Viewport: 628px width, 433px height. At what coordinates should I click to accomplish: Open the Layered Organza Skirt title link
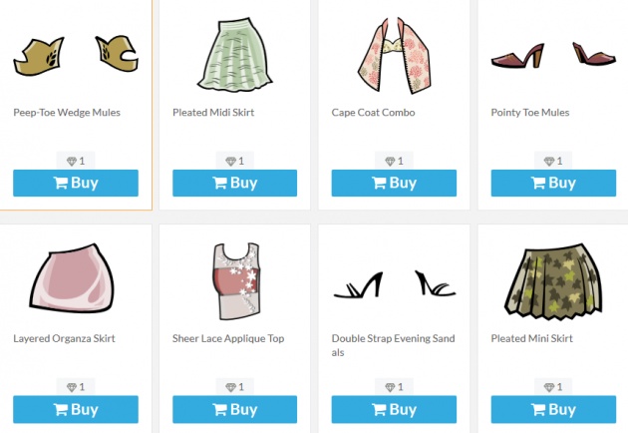pos(64,338)
